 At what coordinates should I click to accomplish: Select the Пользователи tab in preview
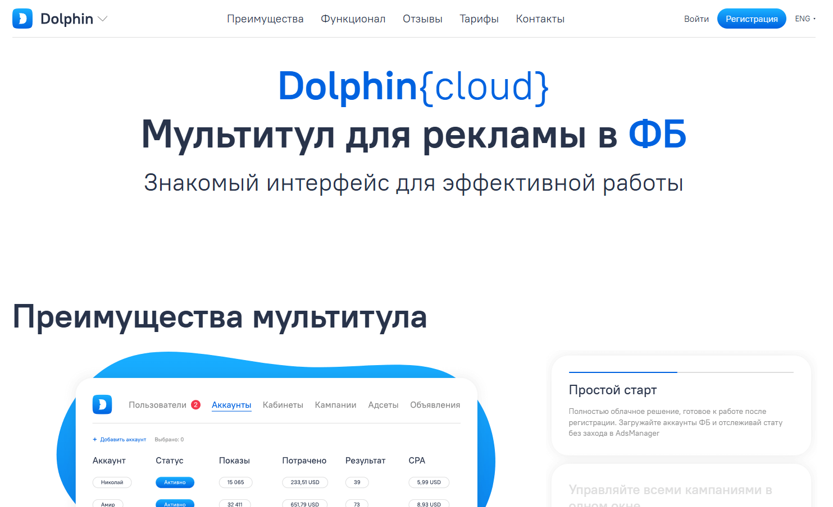tap(157, 405)
